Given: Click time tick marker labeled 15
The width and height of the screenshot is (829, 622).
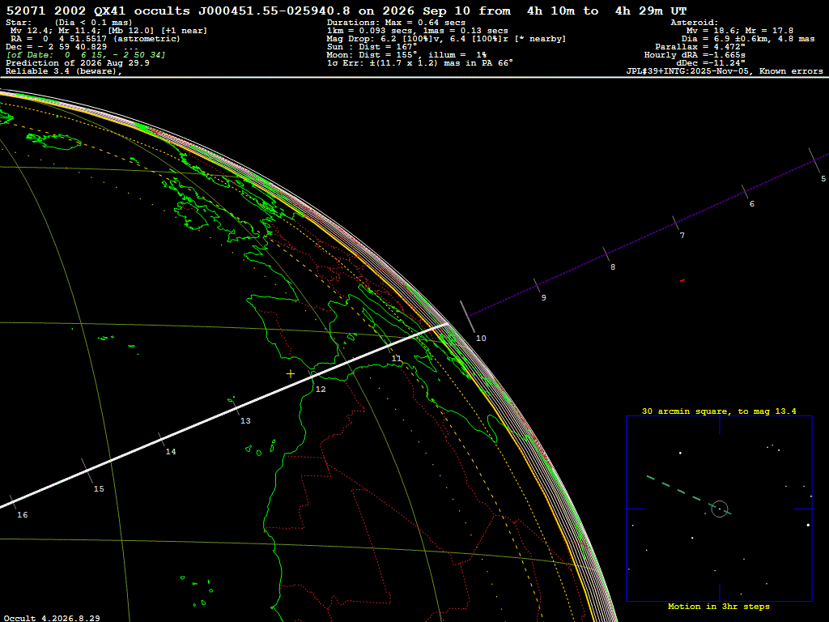Looking at the screenshot, I should (87, 471).
